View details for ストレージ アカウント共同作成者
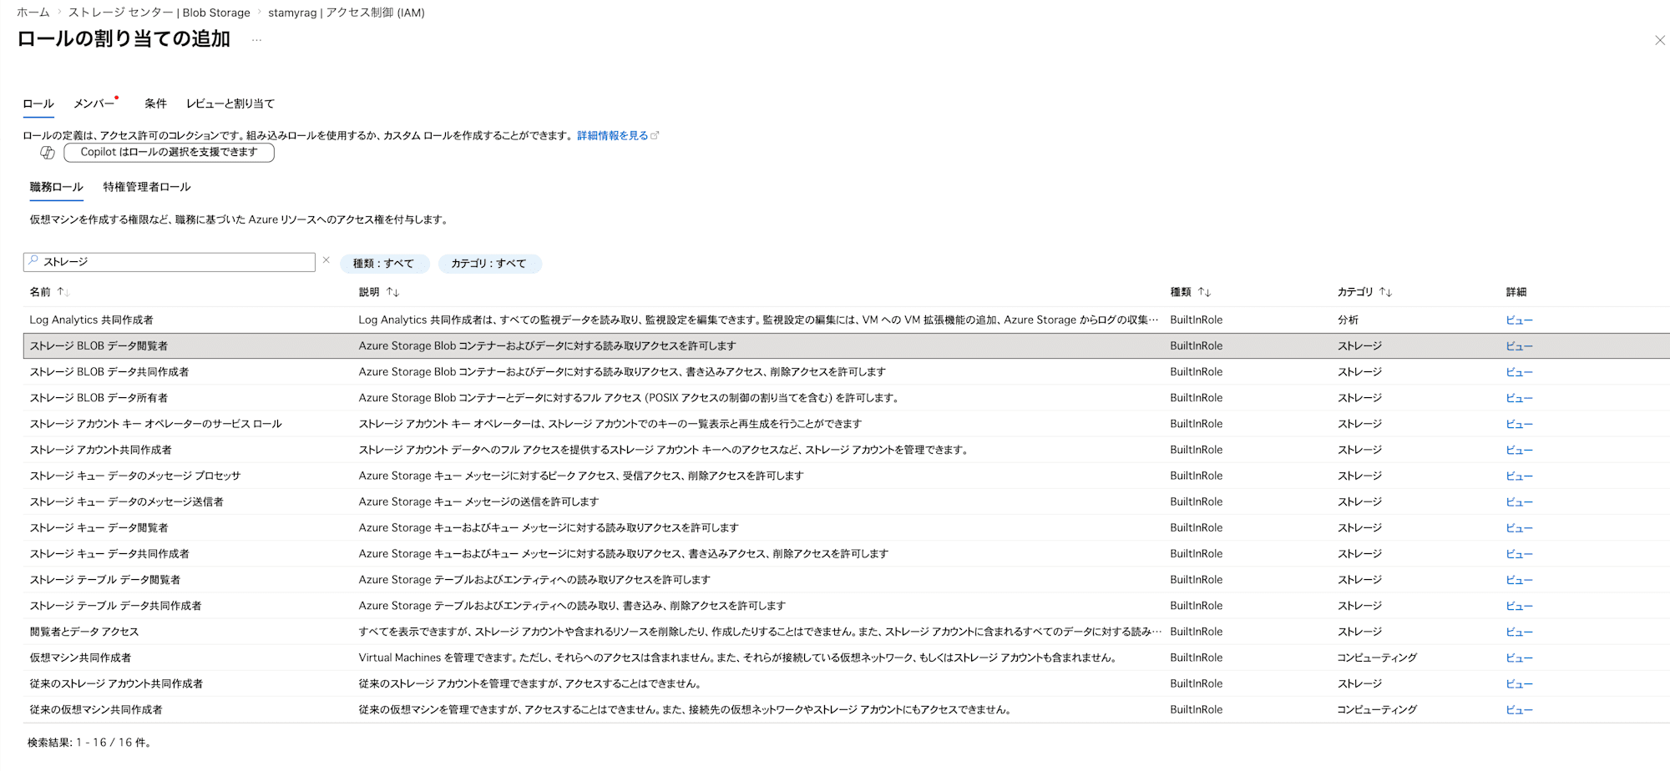Viewport: 1670px width, 771px height. tap(1520, 450)
